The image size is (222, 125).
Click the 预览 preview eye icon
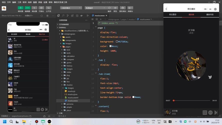(115, 8)
